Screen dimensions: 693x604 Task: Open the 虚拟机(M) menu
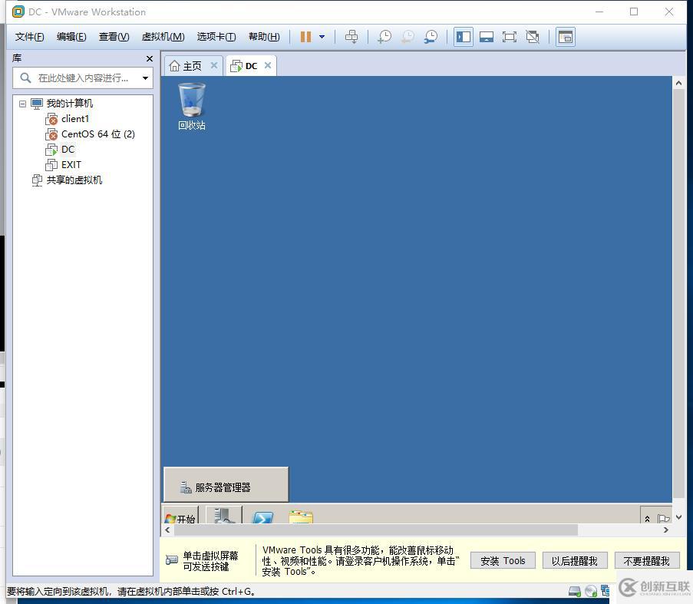pyautogui.click(x=163, y=37)
